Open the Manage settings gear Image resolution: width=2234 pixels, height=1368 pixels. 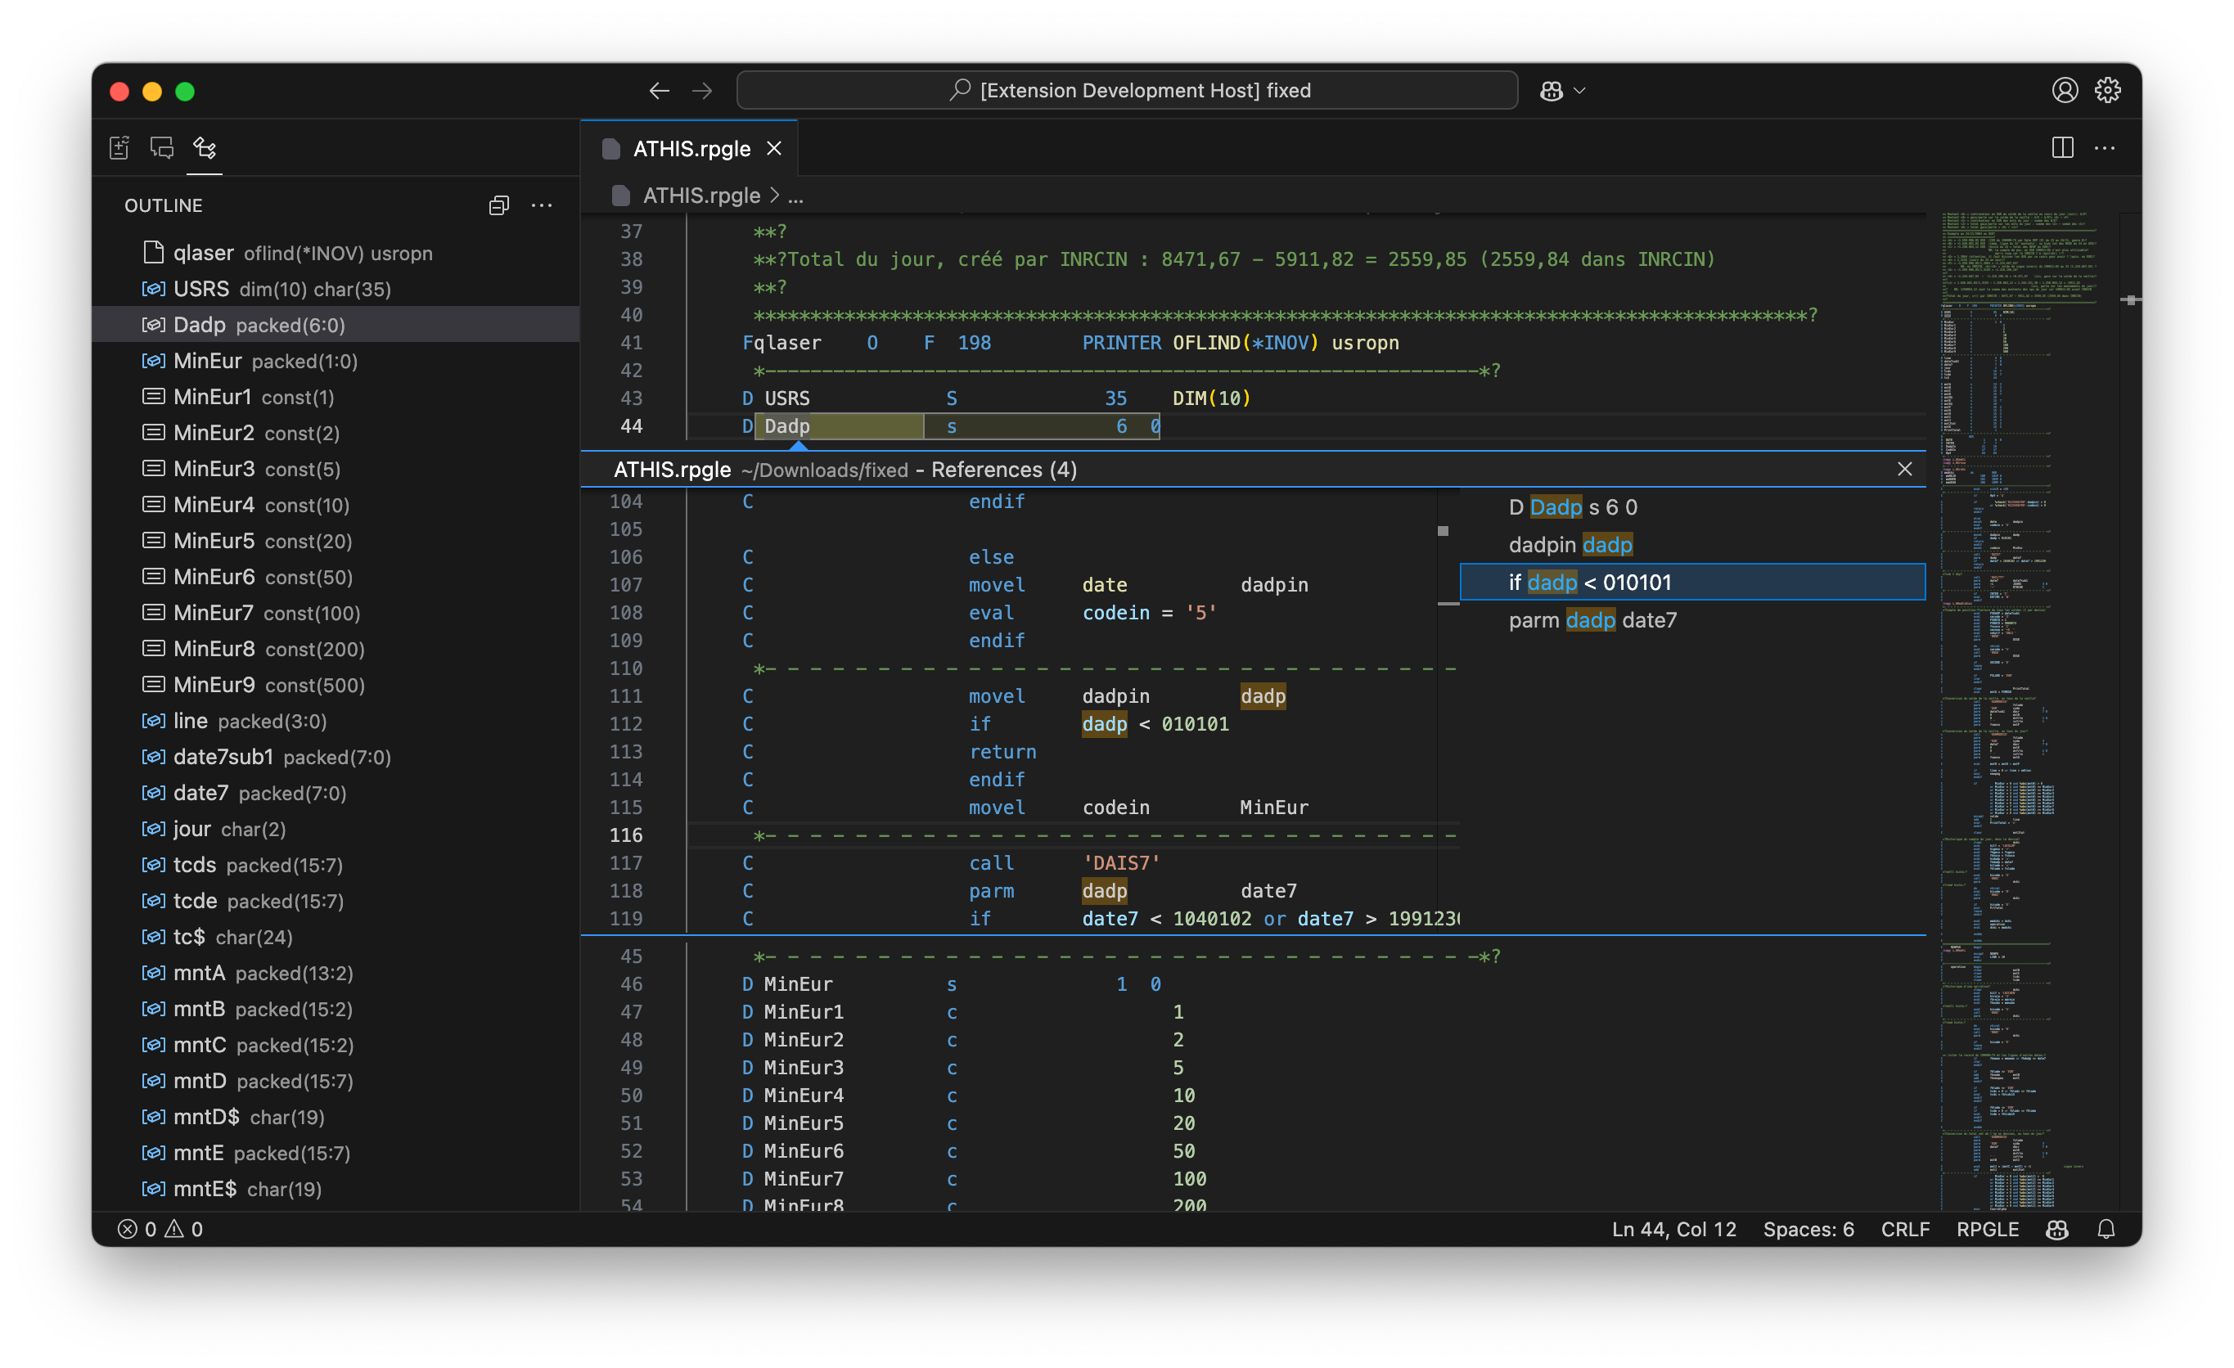coord(2107,91)
